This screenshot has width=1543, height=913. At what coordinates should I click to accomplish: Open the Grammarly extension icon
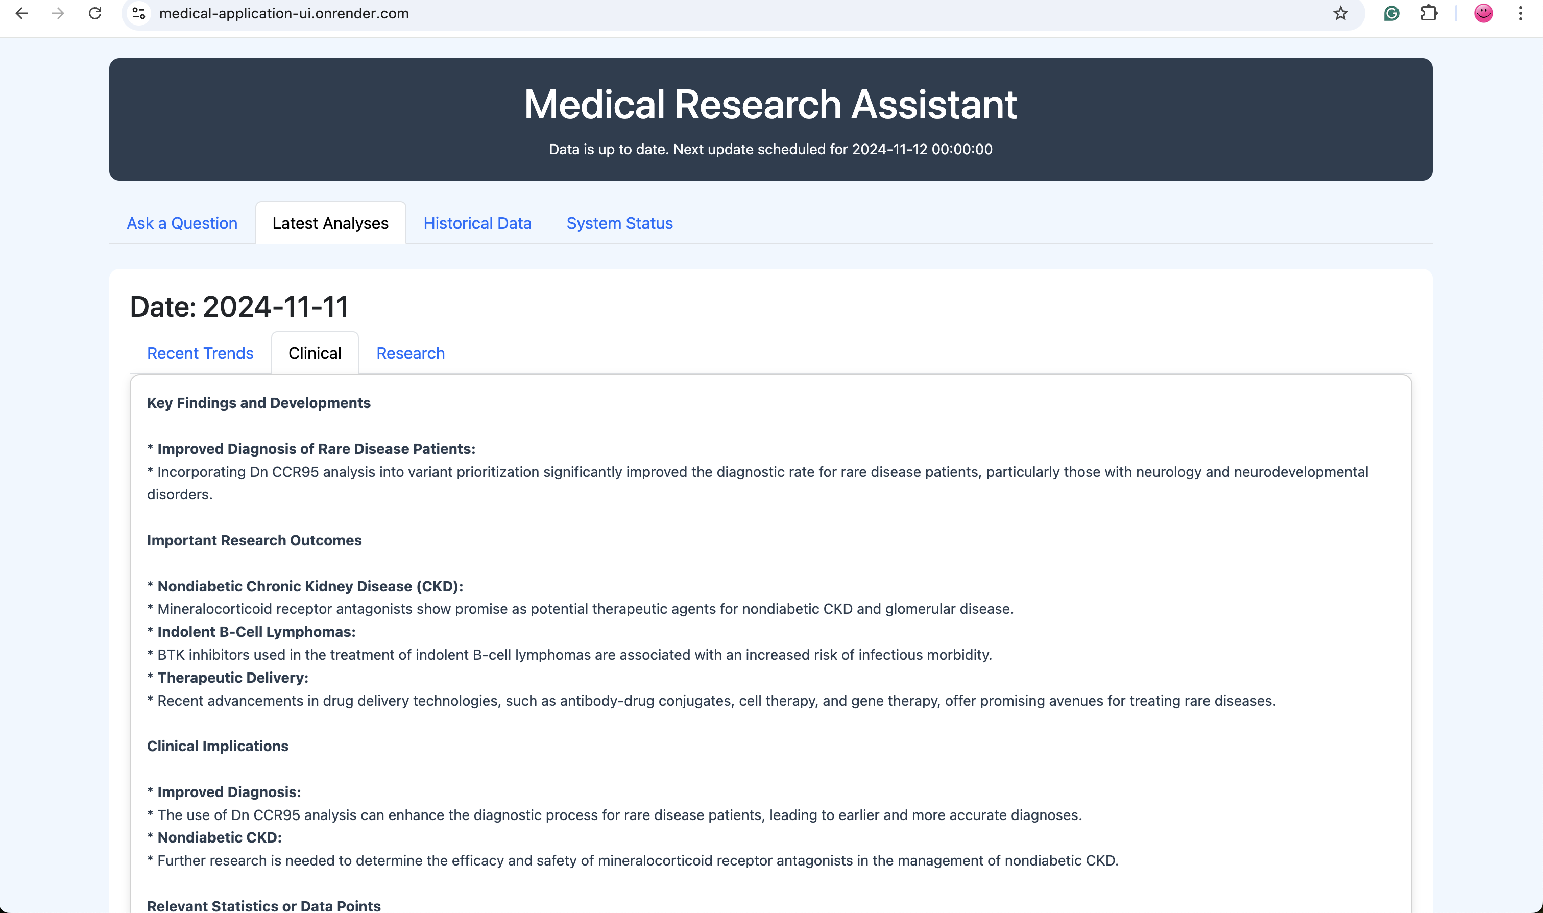point(1391,14)
